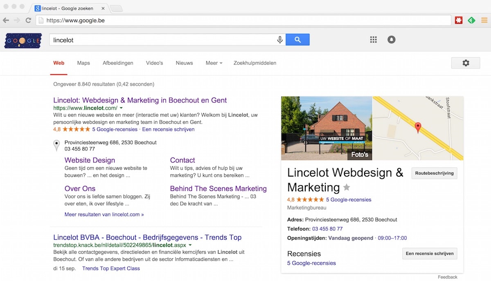This screenshot has height=281, width=491.
Task: Call the phone number 03 455 80 77 in panel
Action: [327, 229]
